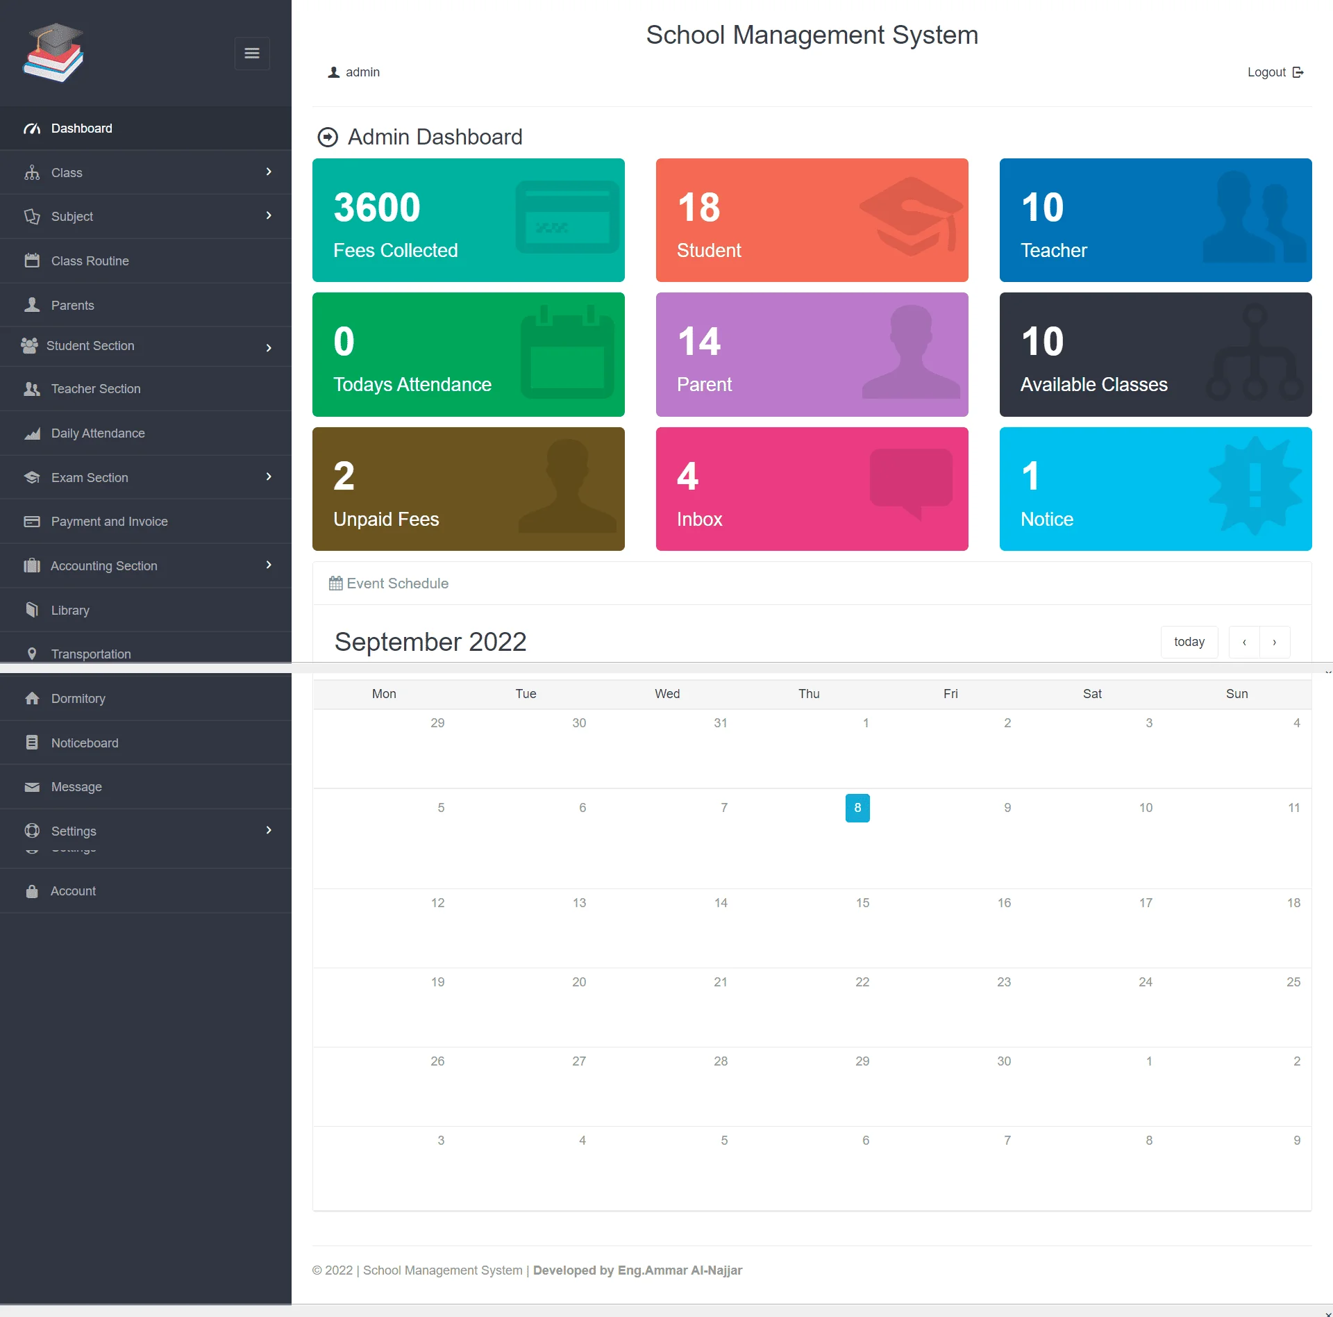This screenshot has height=1317, width=1333.
Task: Go to next month with right arrow
Action: (1275, 643)
